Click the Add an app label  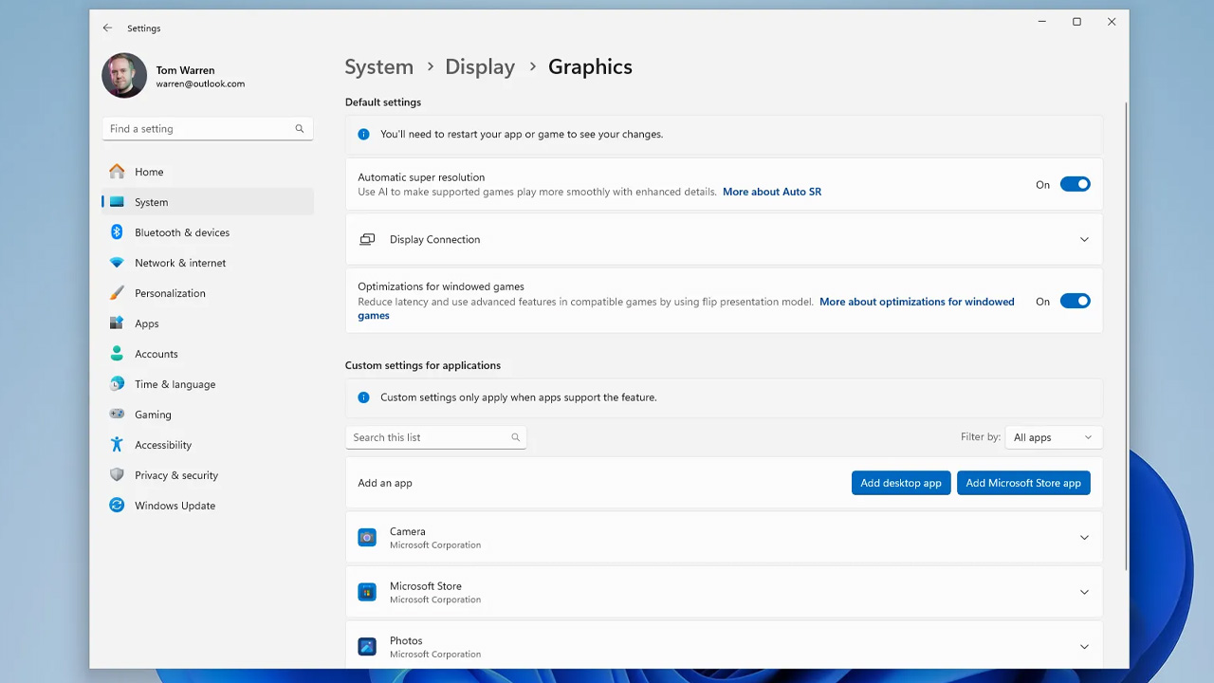pyautogui.click(x=385, y=483)
